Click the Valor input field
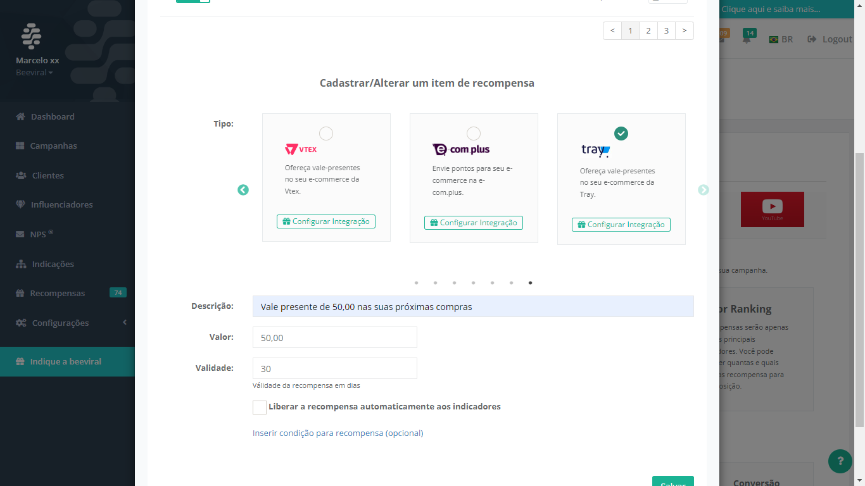Image resolution: width=865 pixels, height=486 pixels. point(334,337)
